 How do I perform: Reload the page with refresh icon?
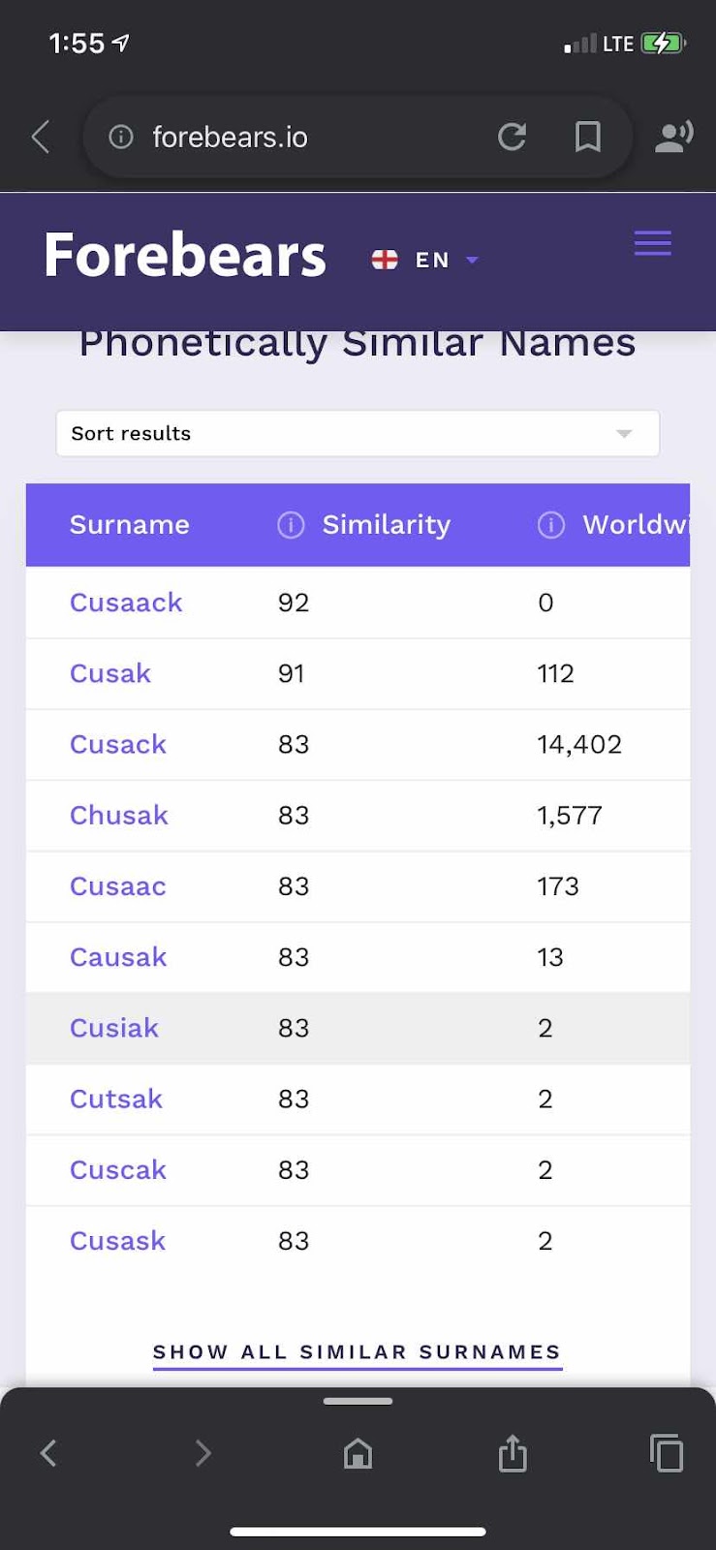512,137
